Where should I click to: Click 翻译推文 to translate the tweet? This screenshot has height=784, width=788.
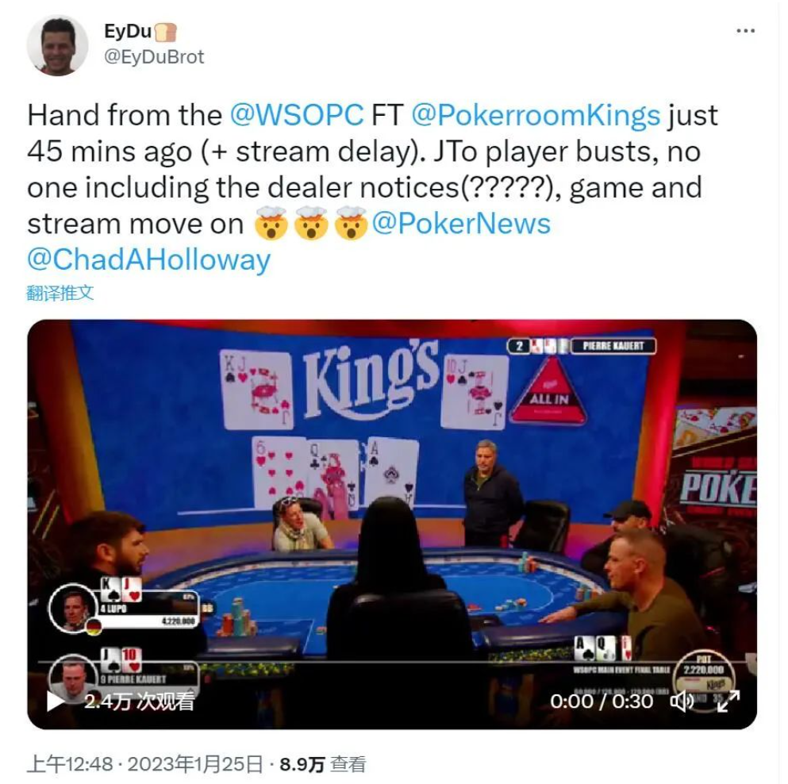60,293
